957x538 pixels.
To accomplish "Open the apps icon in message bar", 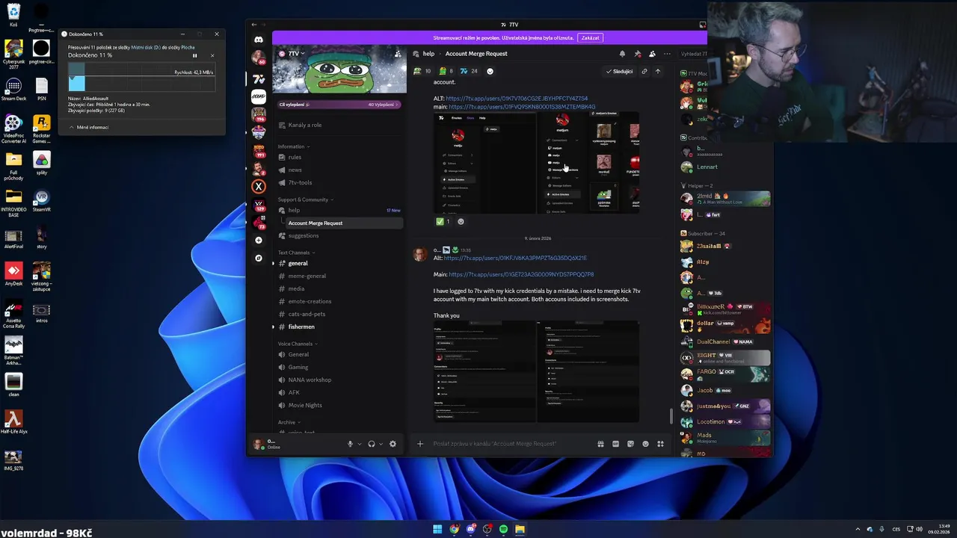I will pos(660,444).
